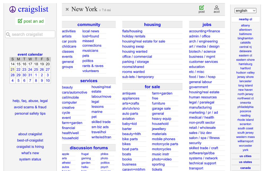Open accounting+finance jobs link
Image resolution: width=265 pixels, height=171 pixels.
tap(204, 31)
